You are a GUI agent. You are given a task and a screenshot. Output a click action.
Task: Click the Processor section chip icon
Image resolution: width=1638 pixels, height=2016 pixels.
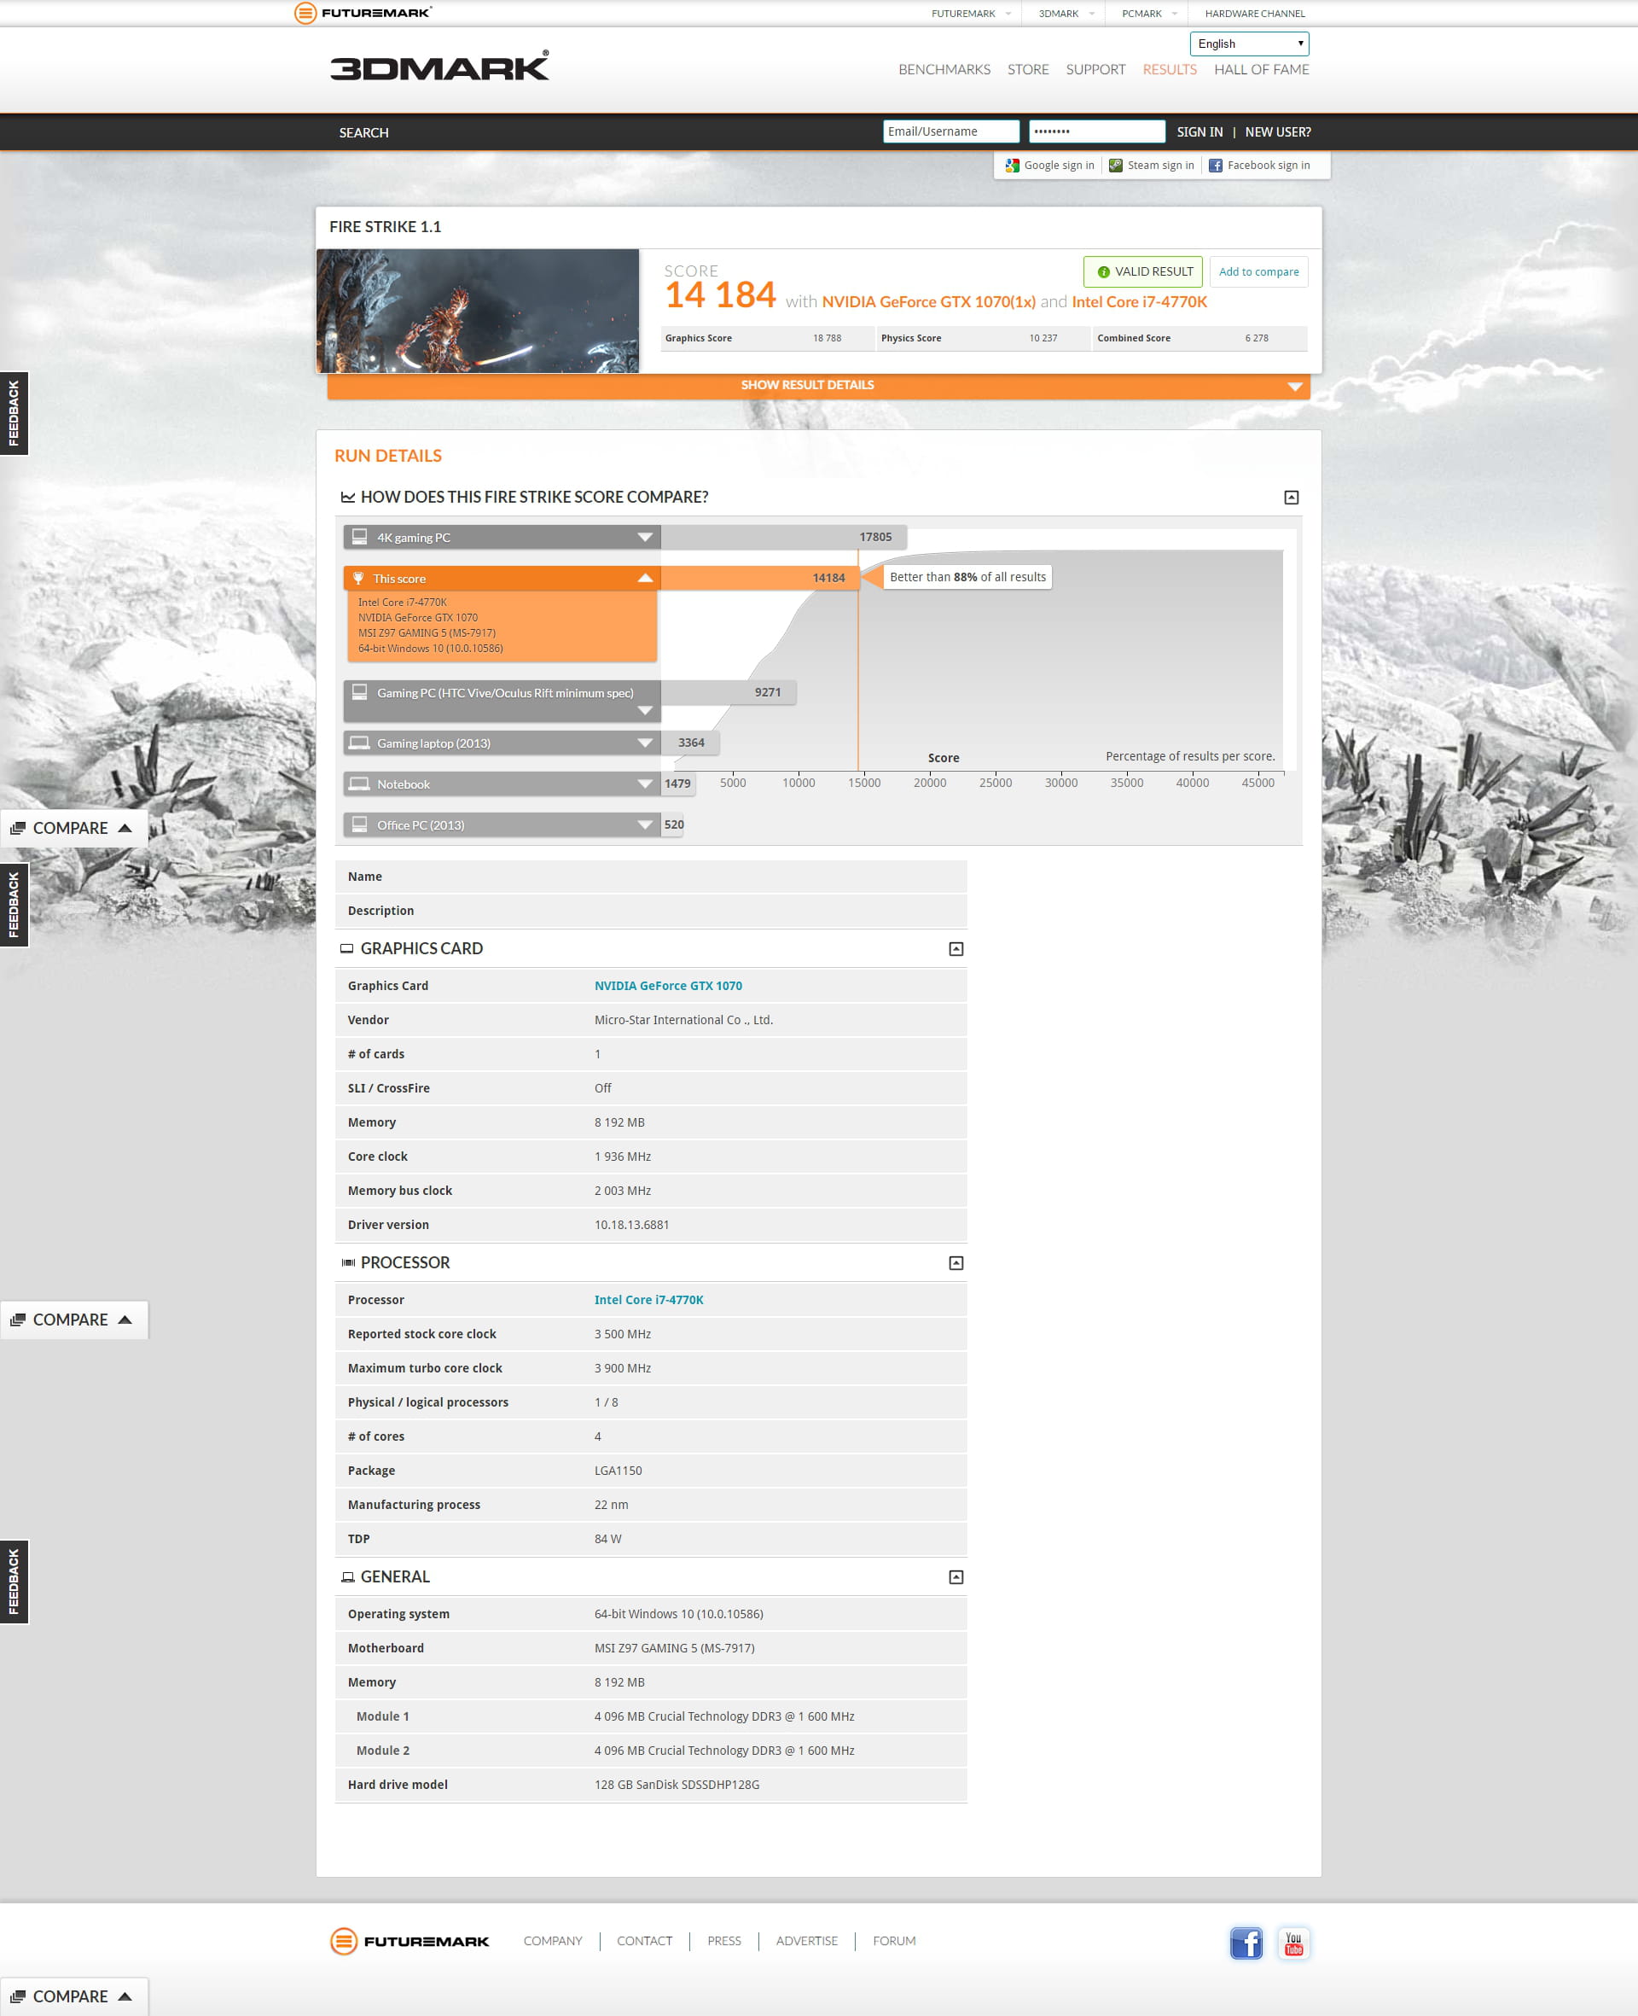[347, 1263]
